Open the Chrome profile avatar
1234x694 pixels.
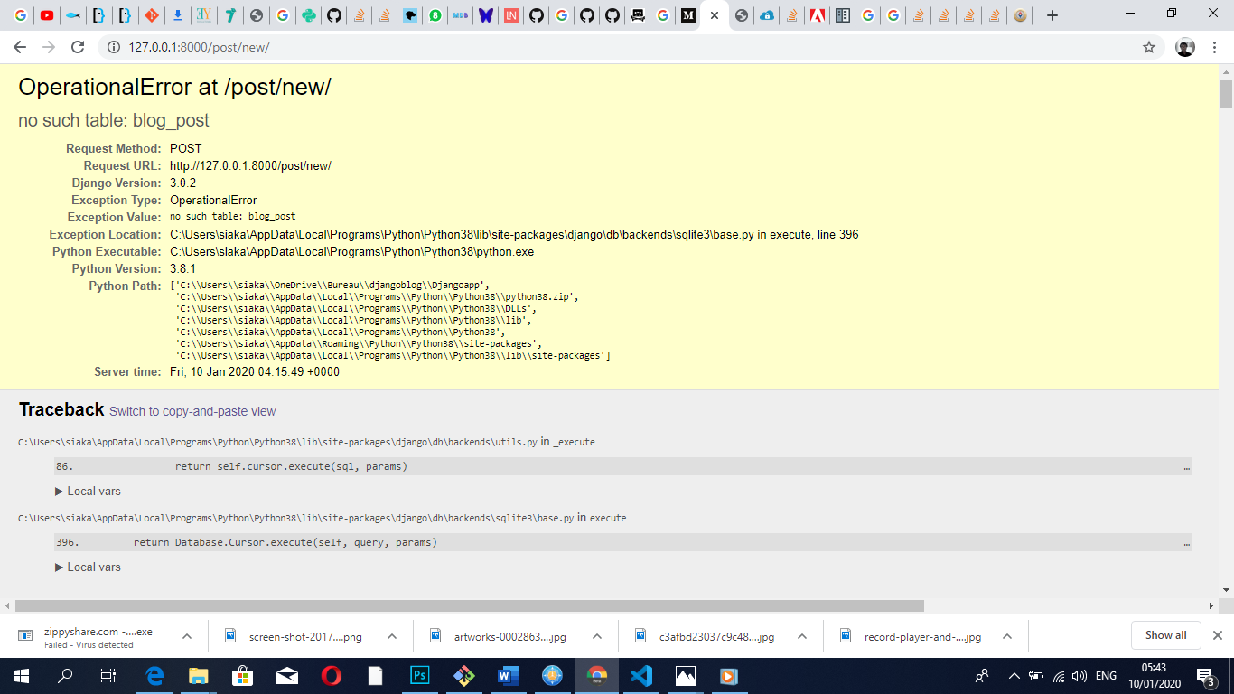(x=1185, y=47)
